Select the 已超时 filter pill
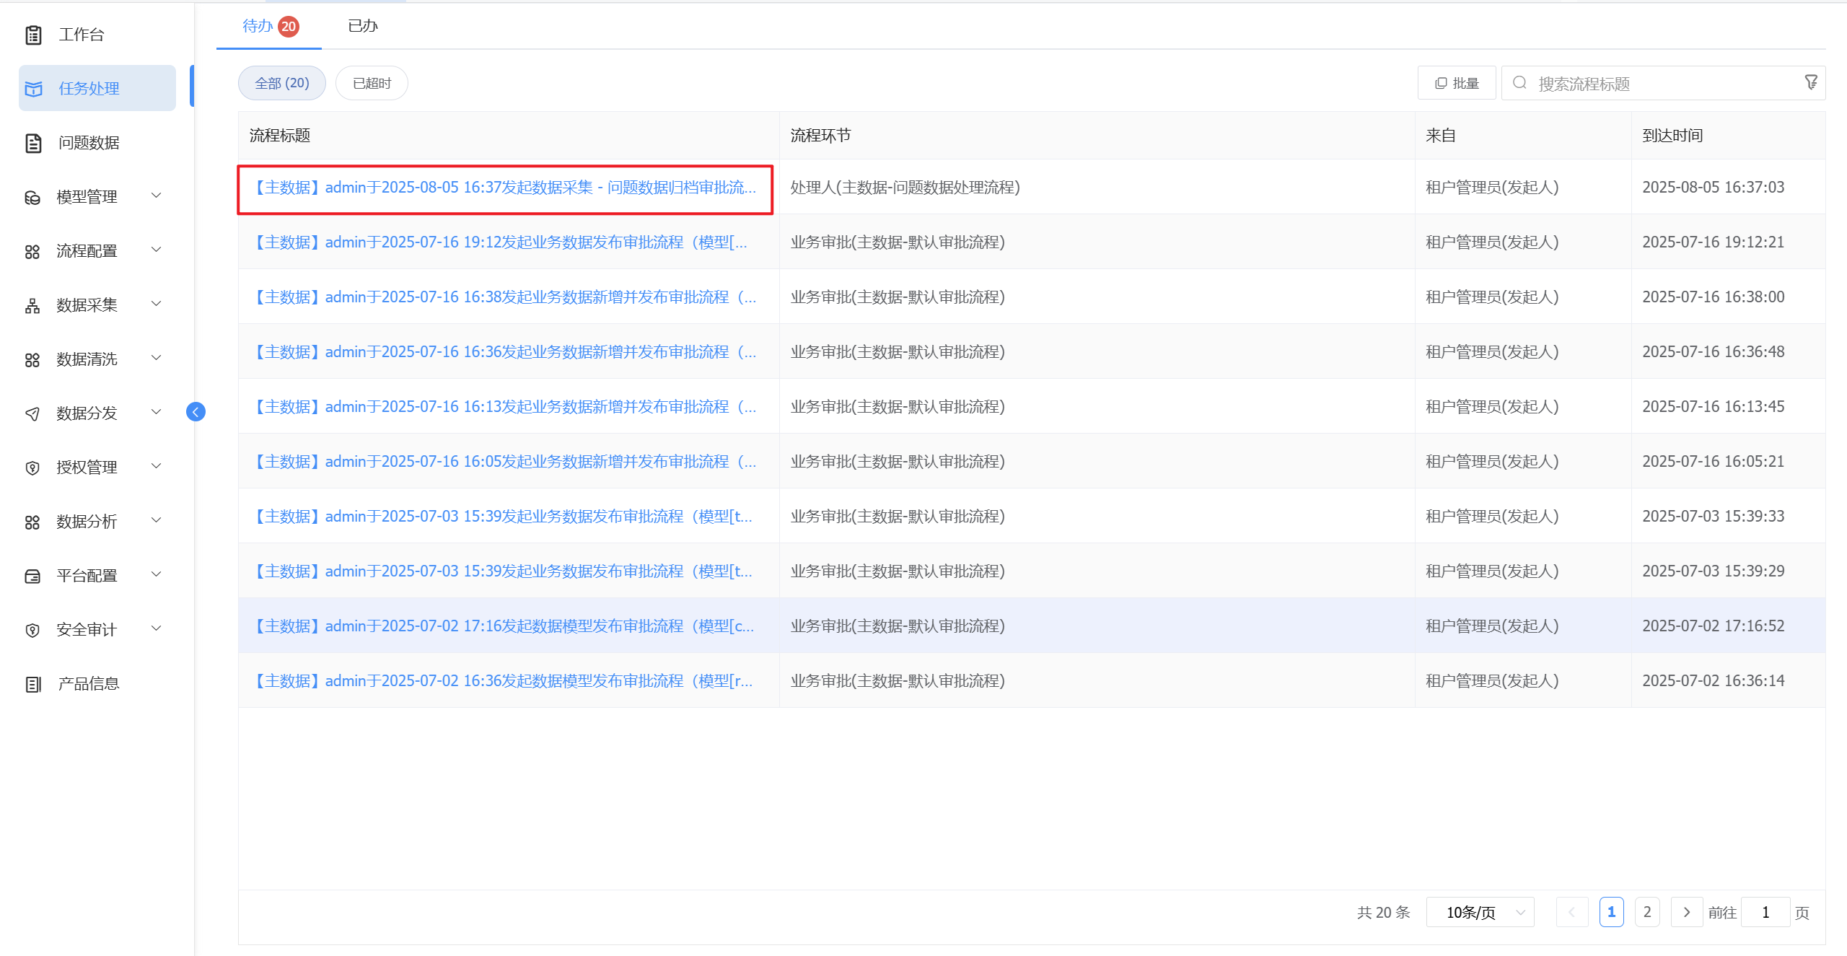 (x=372, y=84)
